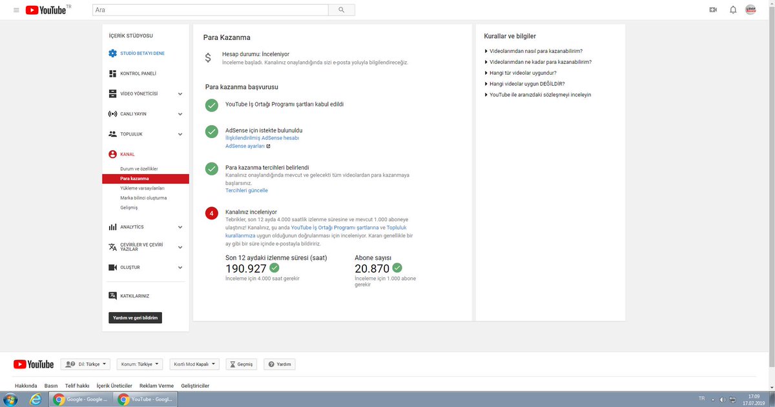The height and width of the screenshot is (407, 775).
Task: Click the question mark Yardım icon
Action: (x=271, y=364)
